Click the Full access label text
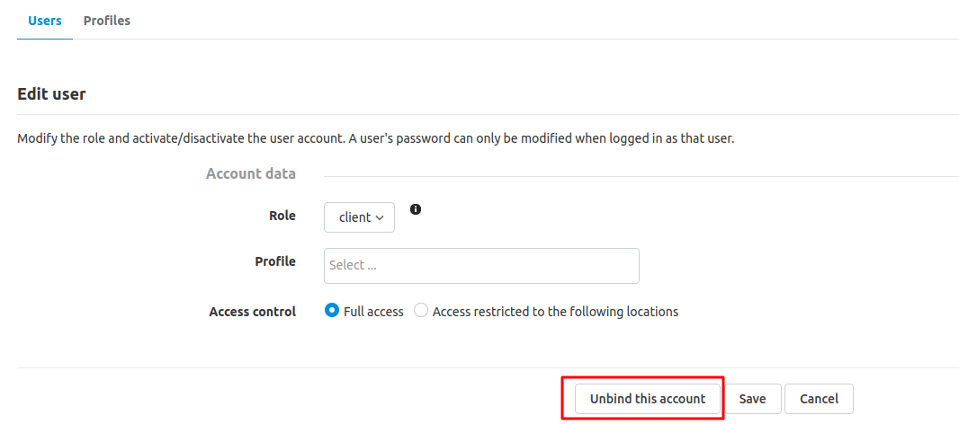Screen dimensions: 959x424 point(373,312)
